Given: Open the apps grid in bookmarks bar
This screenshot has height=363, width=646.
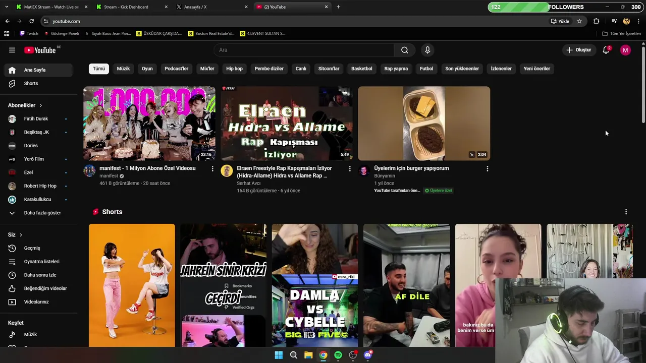Looking at the screenshot, I should coord(7,33).
